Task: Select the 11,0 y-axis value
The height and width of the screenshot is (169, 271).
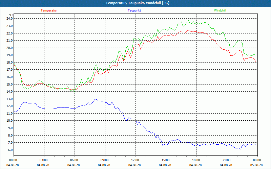Action: pyautogui.click(x=10, y=113)
